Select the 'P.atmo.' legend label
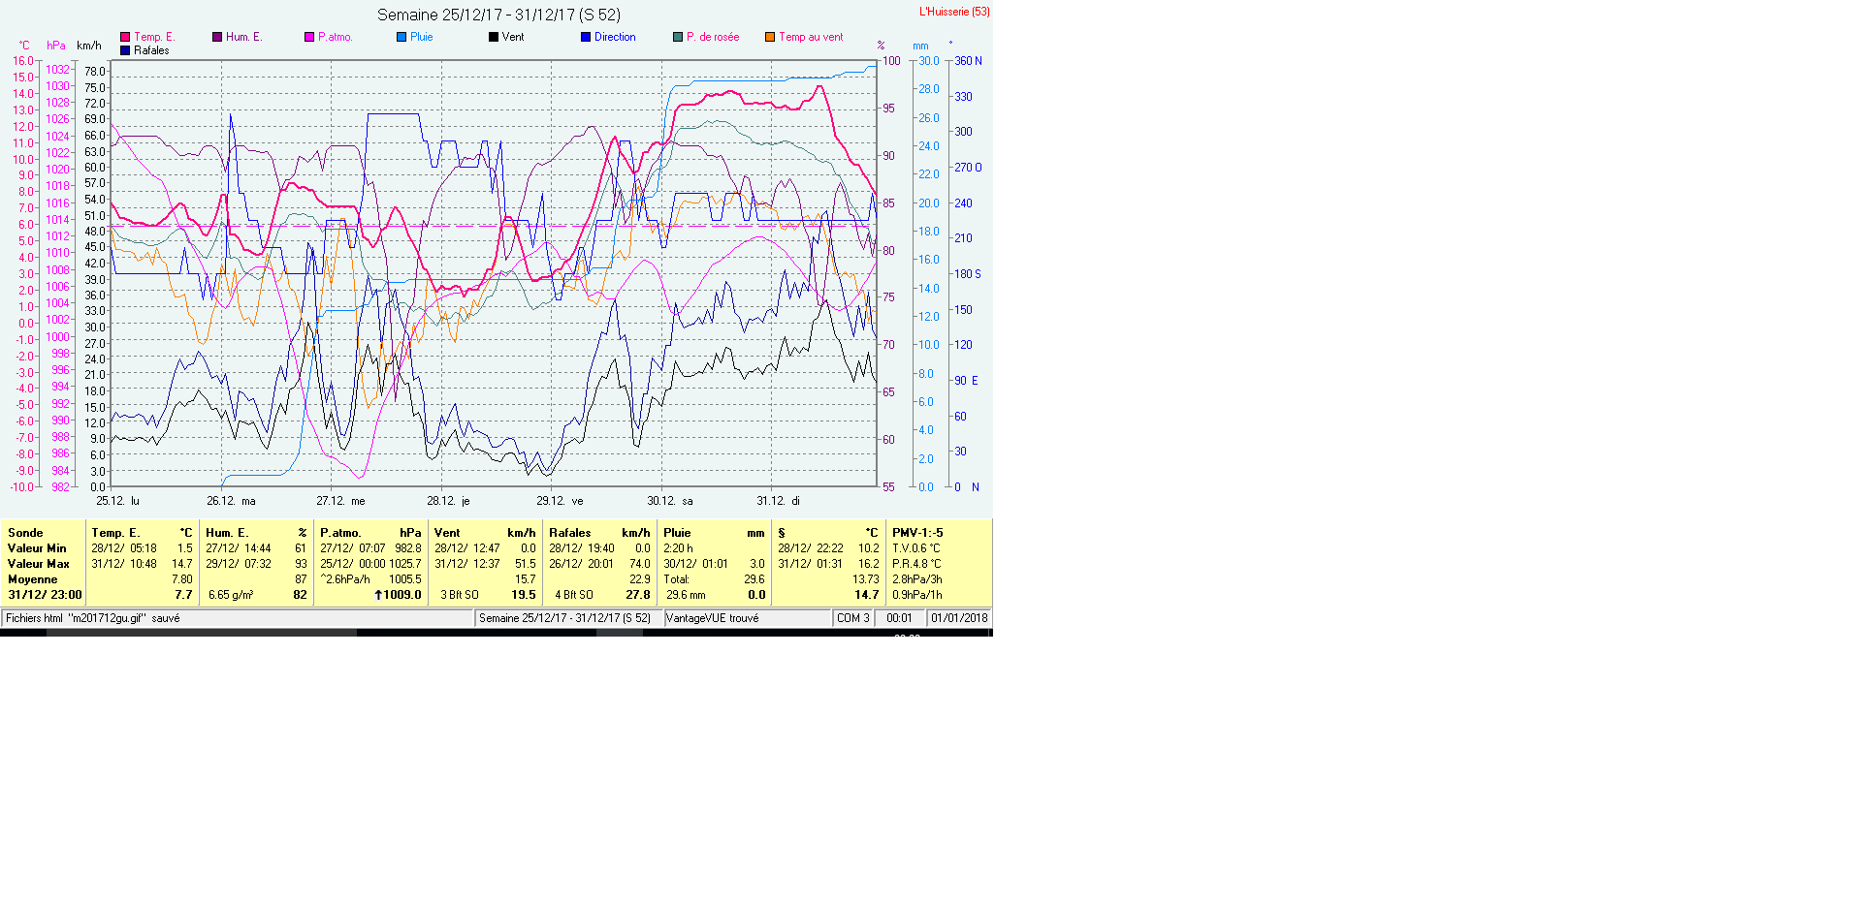The width and height of the screenshot is (1862, 904). tap(336, 37)
